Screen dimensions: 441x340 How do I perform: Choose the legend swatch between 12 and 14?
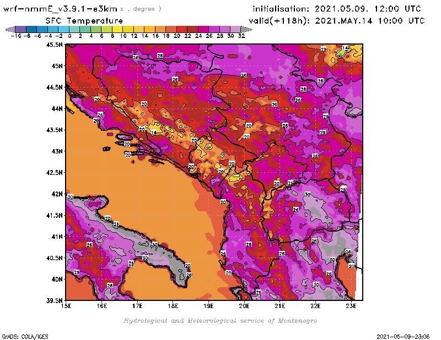139,30
